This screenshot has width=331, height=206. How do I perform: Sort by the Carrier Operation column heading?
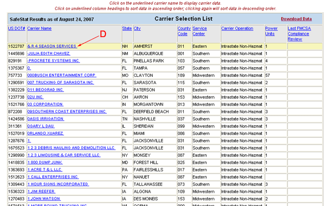pos(237,28)
